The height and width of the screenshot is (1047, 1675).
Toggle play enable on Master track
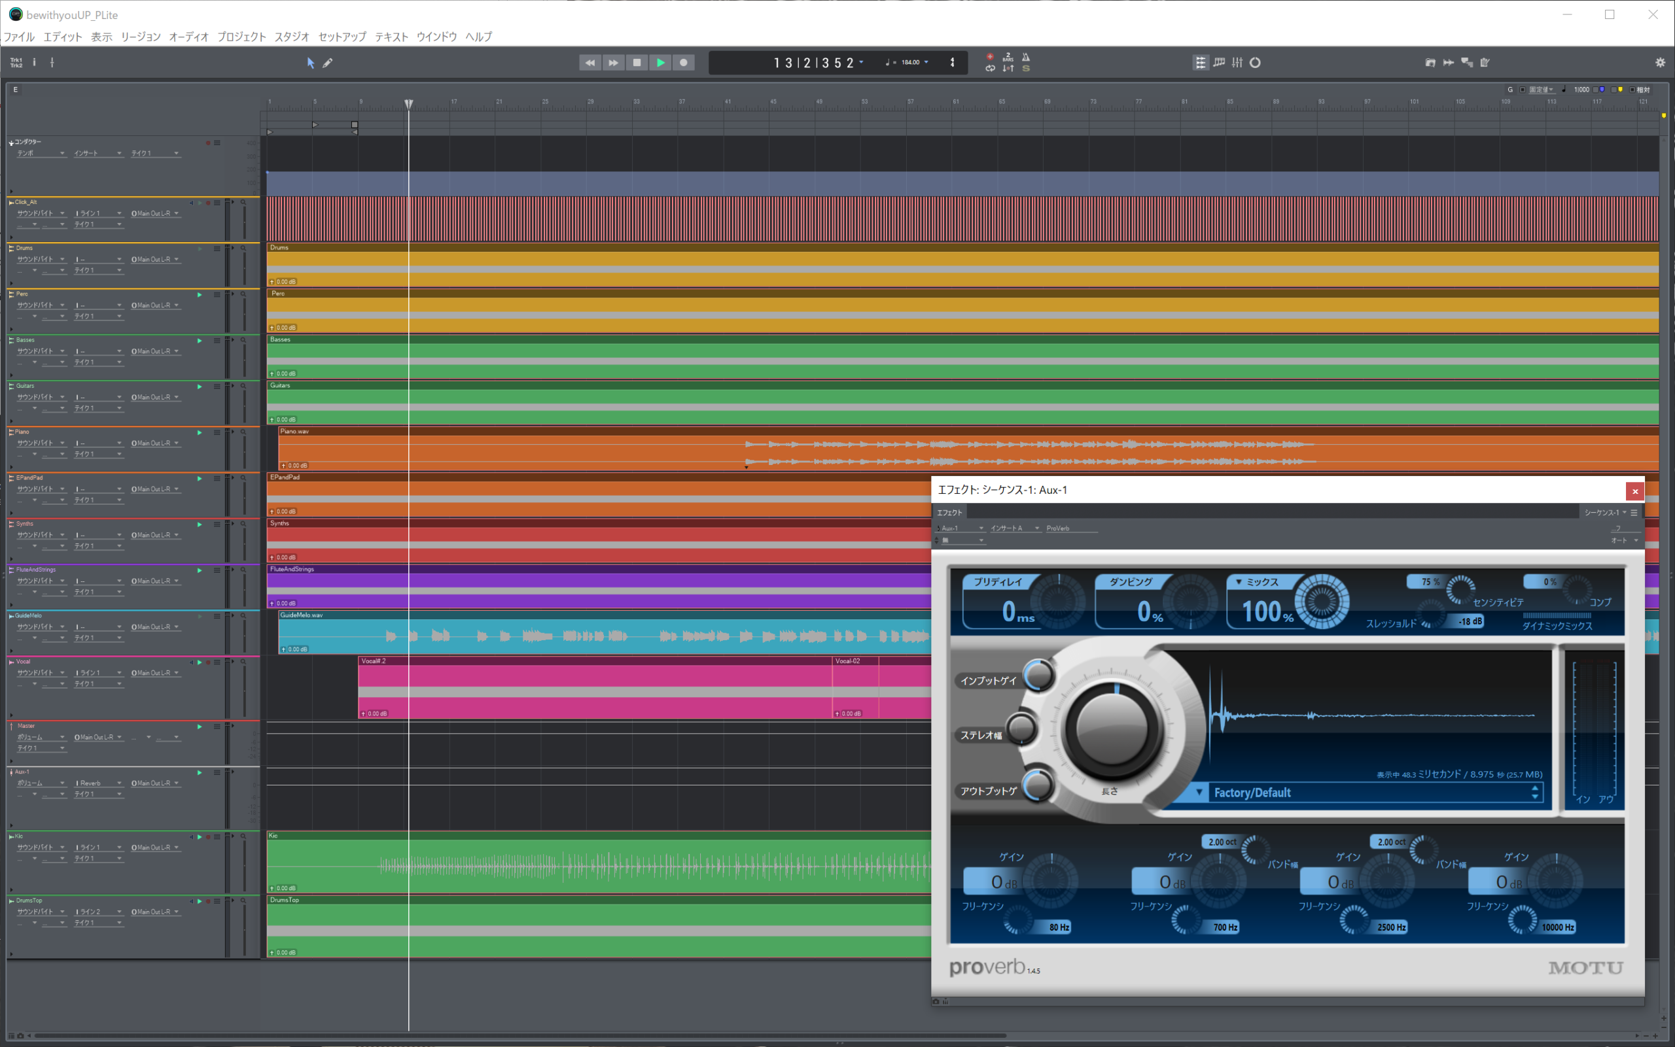click(200, 727)
